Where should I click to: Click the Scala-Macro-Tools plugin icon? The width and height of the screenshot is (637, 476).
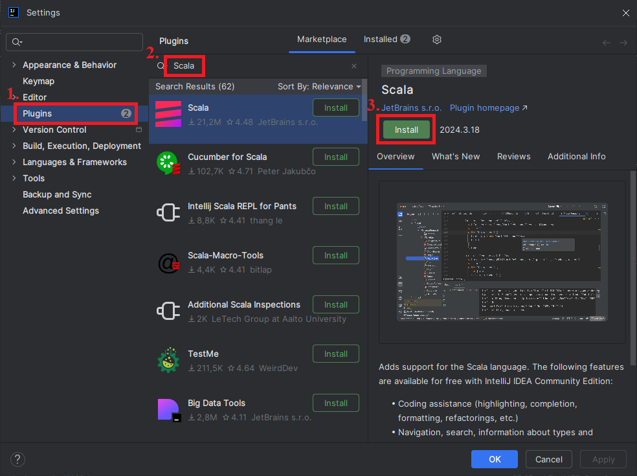coord(168,263)
